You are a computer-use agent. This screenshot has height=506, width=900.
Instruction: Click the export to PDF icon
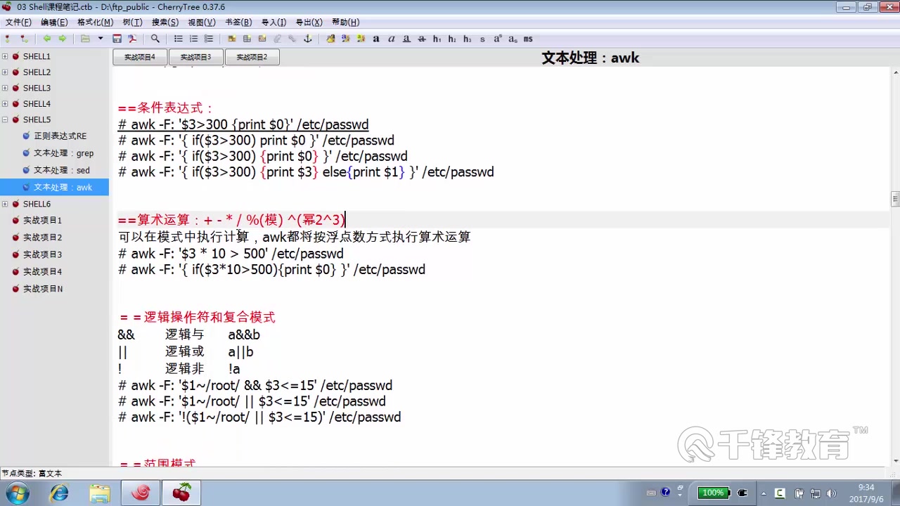pos(133,39)
